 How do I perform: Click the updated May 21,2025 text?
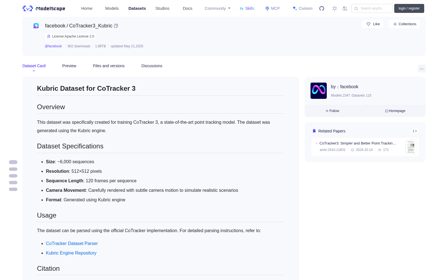[x=127, y=46]
